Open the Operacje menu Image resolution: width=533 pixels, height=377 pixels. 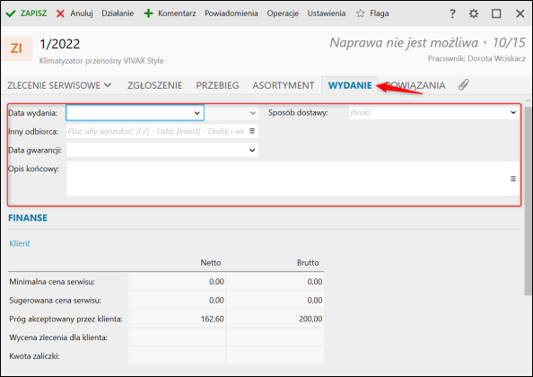[283, 13]
